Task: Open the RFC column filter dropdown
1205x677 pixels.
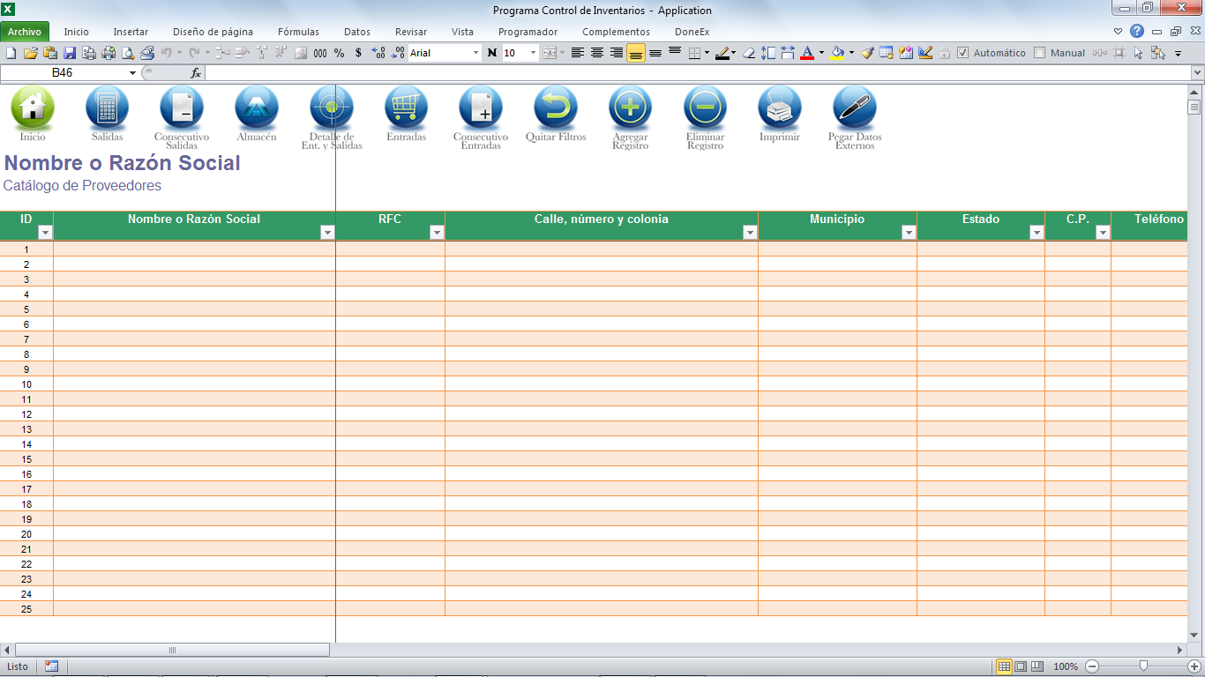Action: (x=436, y=233)
